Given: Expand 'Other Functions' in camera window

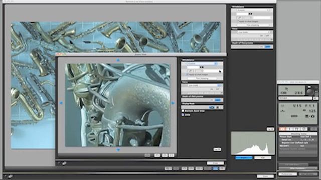Looking at the screenshot, I should click(x=298, y=168).
